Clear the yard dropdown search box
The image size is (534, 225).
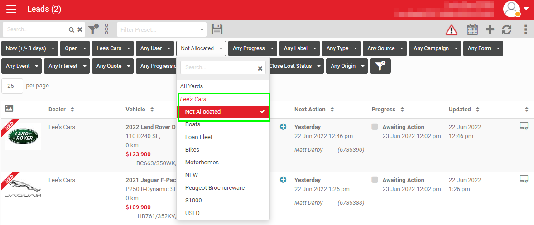click(260, 68)
